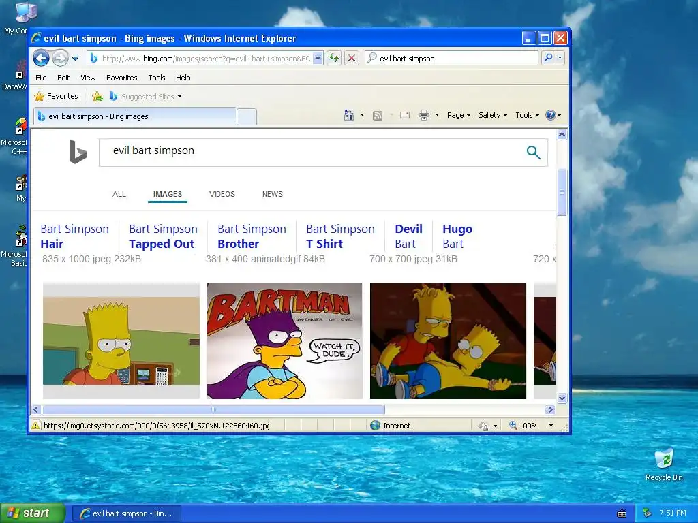Image resolution: width=698 pixels, height=523 pixels.
Task: Expand the address bar history dropdown
Action: pyautogui.click(x=318, y=59)
